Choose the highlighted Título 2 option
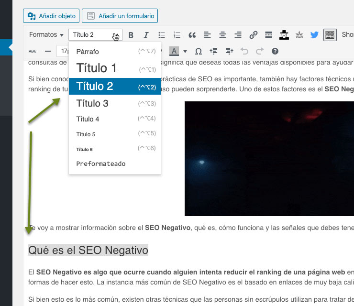Screen dimensions: 354x306 click(x=115, y=86)
